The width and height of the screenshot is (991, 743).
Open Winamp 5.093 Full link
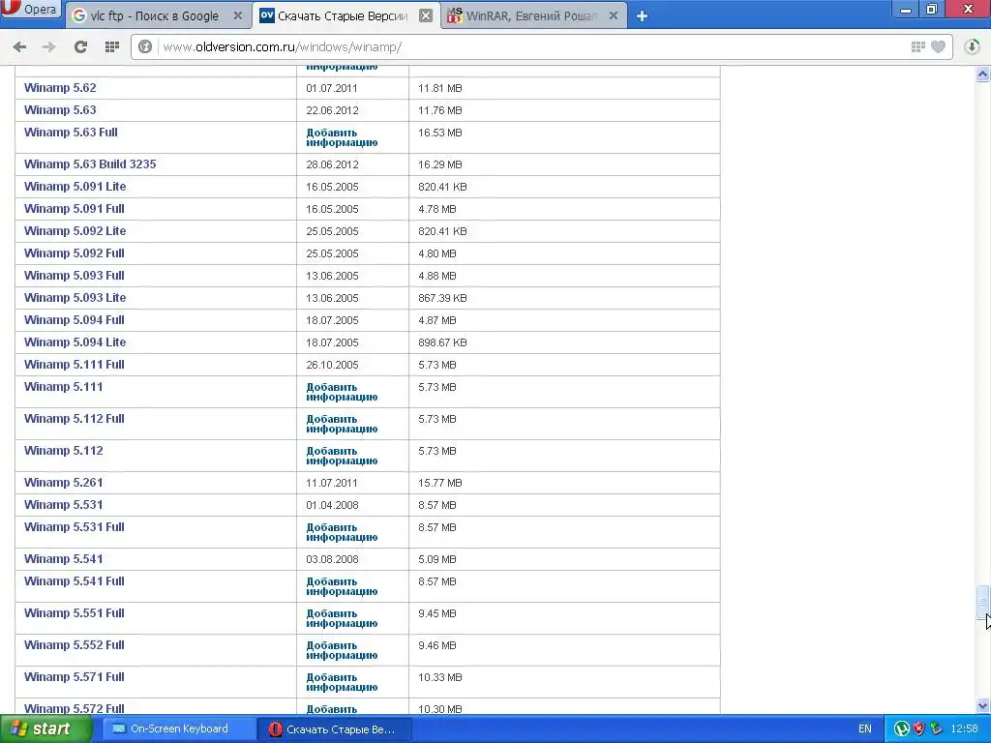click(74, 276)
